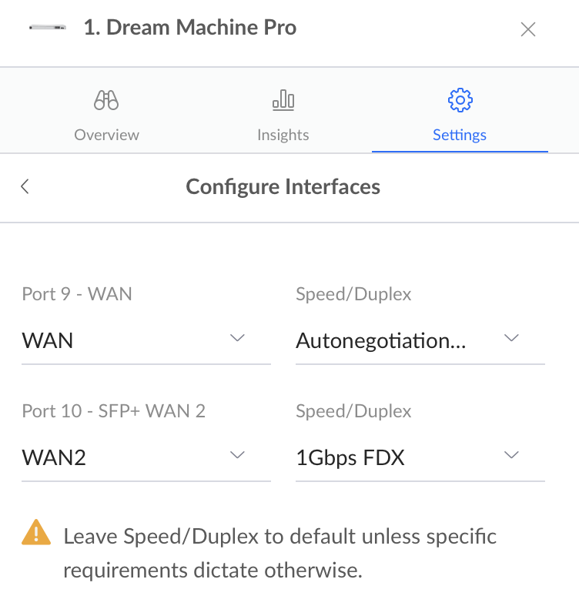The height and width of the screenshot is (616, 579).
Task: Expand the chevron beside Autonegotiation
Action: pos(511,338)
